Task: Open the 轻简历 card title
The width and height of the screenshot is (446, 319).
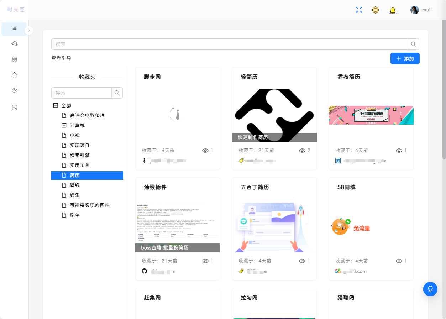Action: click(249, 77)
